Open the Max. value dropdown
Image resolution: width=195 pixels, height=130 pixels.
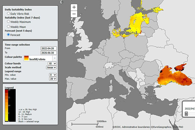point(53,79)
